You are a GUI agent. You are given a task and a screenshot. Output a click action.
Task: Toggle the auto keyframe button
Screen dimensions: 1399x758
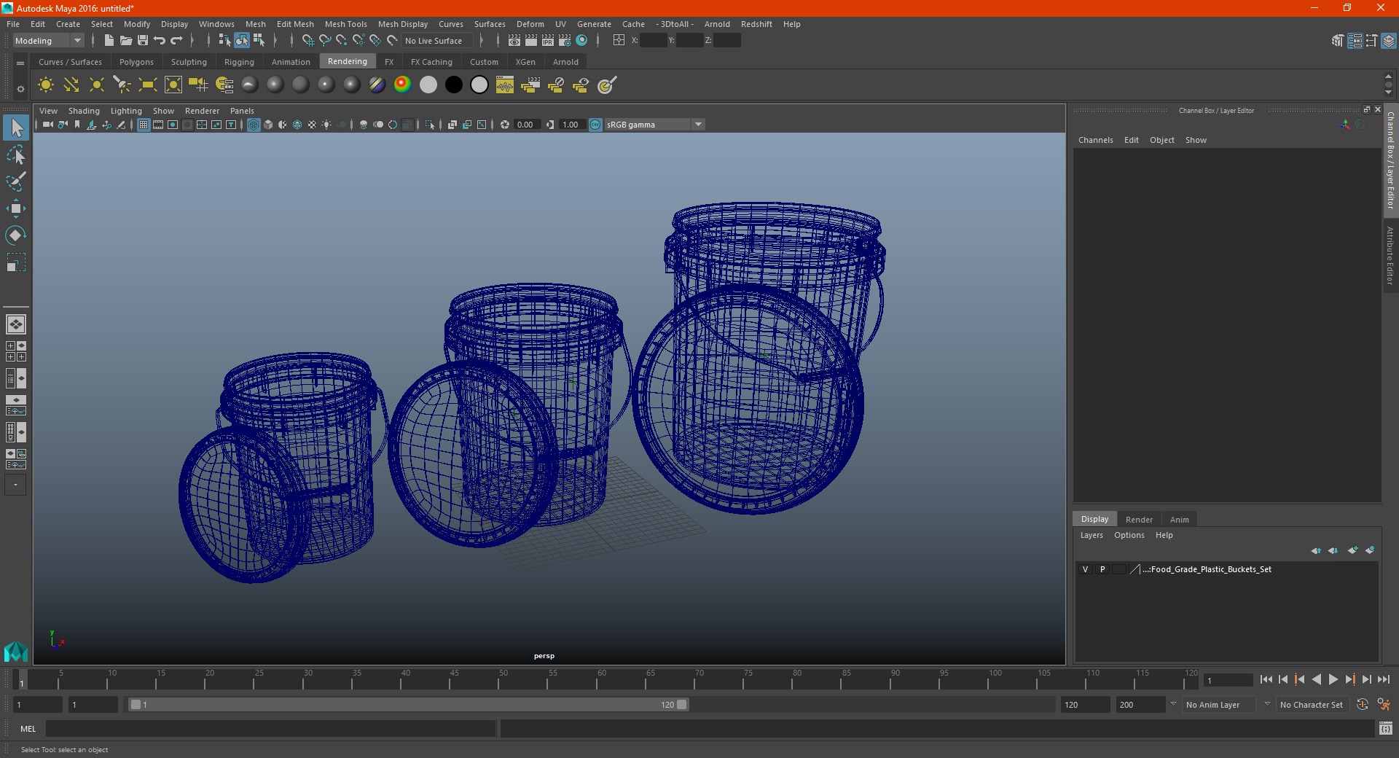coord(1363,705)
